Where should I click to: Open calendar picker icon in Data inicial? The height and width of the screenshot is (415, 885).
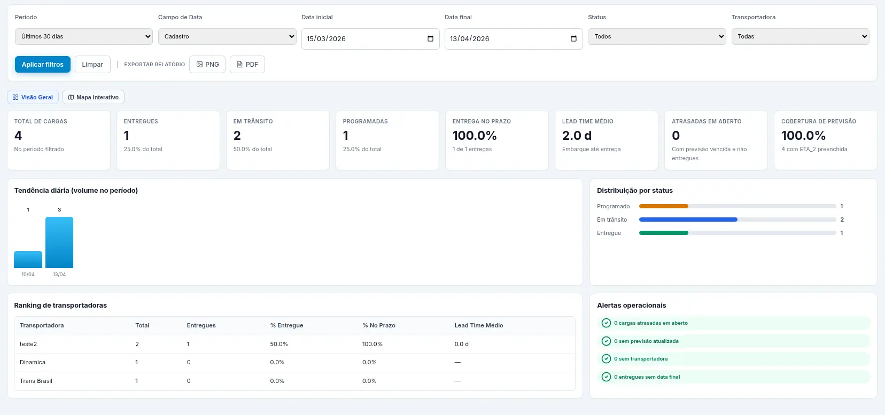[x=430, y=38]
